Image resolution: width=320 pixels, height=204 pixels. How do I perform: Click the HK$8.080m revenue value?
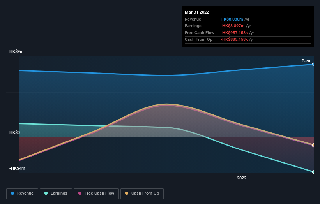pyautogui.click(x=232, y=19)
